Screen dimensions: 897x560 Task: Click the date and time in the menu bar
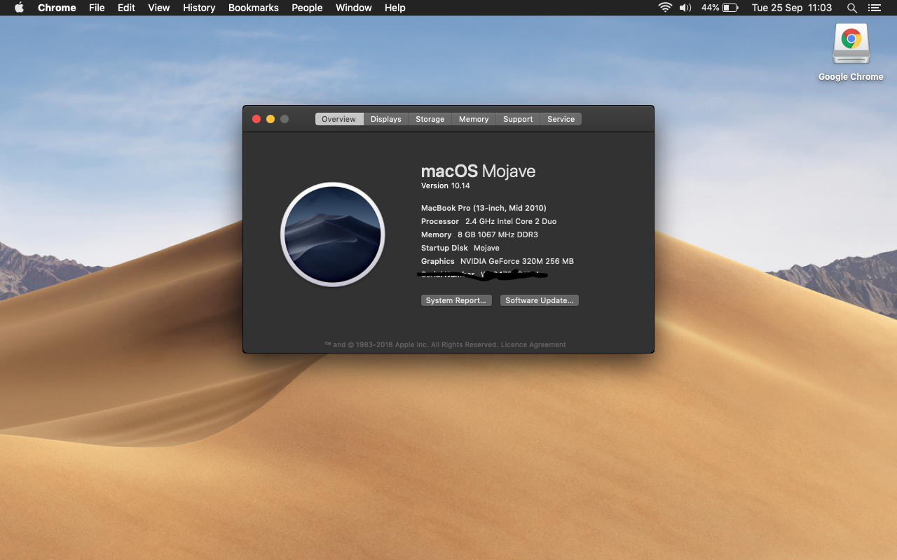click(x=792, y=8)
